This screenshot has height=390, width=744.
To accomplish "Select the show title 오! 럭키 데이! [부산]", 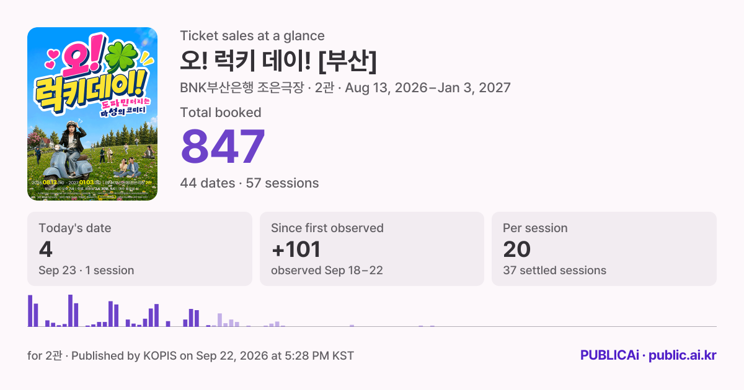I will click(x=278, y=60).
